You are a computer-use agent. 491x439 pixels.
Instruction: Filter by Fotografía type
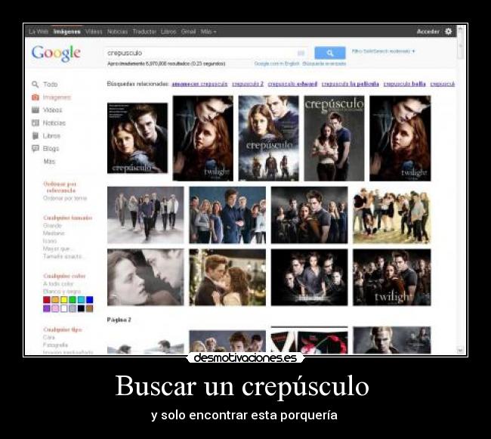[x=55, y=345]
